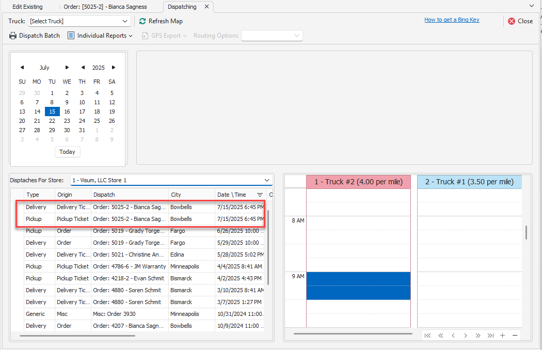542x350 pixels.
Task: Click the minus zoom-out schedule icon
Action: coord(515,336)
